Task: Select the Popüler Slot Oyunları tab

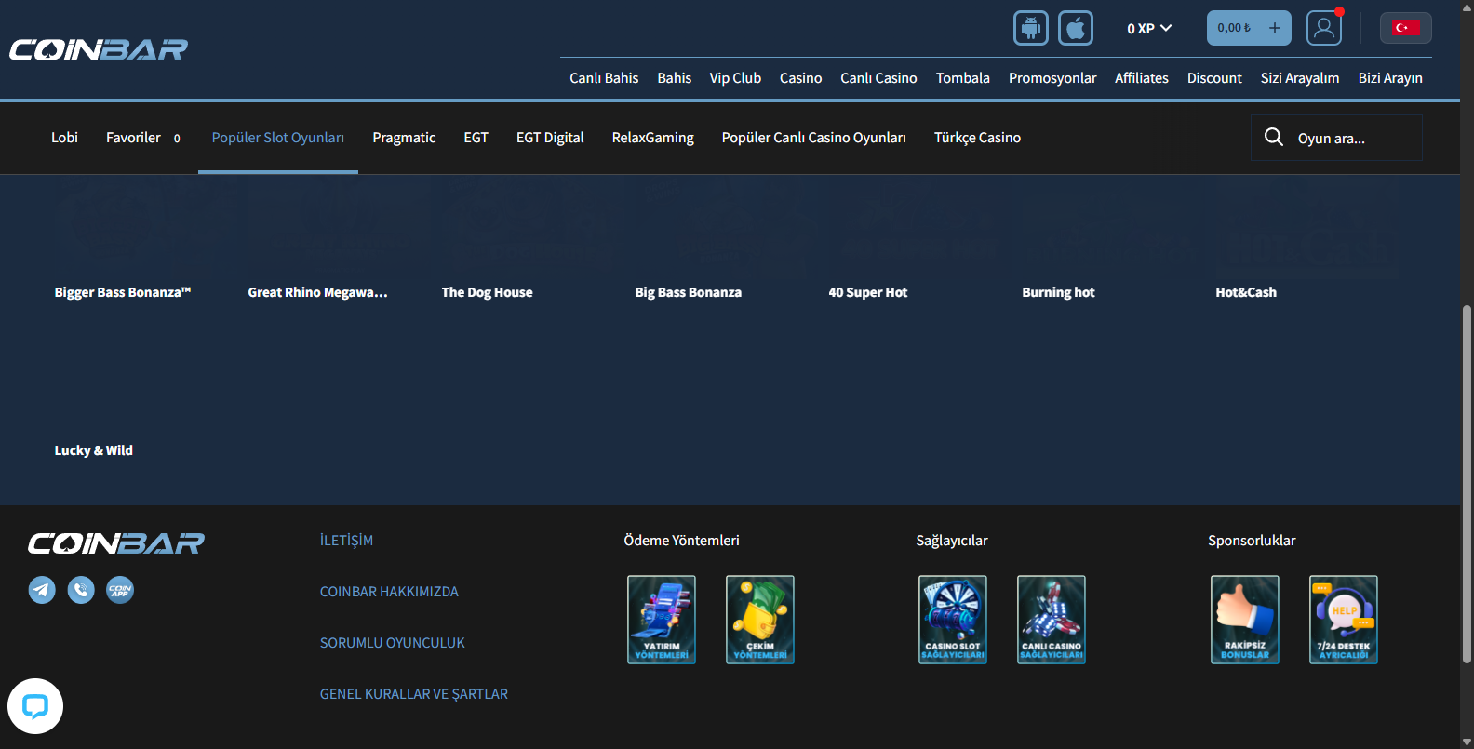Action: 277,138
